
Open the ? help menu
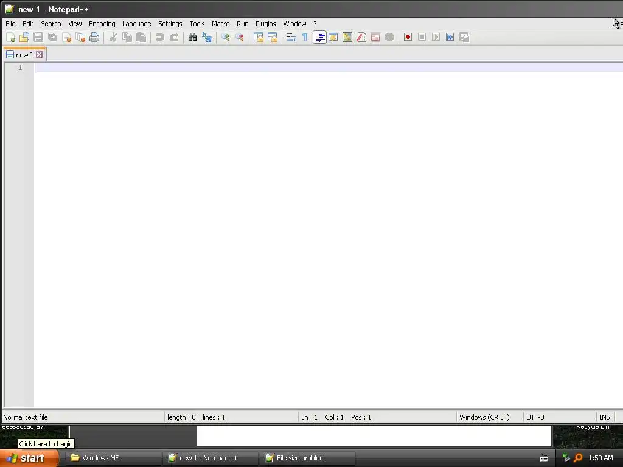pyautogui.click(x=315, y=24)
